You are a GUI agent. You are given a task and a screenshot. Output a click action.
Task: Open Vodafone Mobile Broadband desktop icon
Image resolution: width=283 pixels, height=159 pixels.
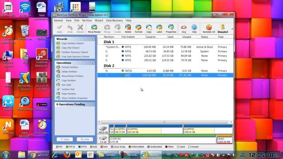pyautogui.click(x=42, y=58)
